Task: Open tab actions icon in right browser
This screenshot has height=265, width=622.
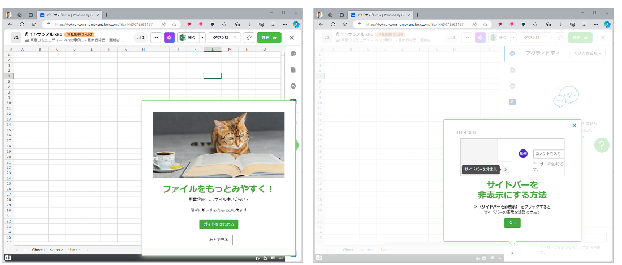Action: point(342,15)
